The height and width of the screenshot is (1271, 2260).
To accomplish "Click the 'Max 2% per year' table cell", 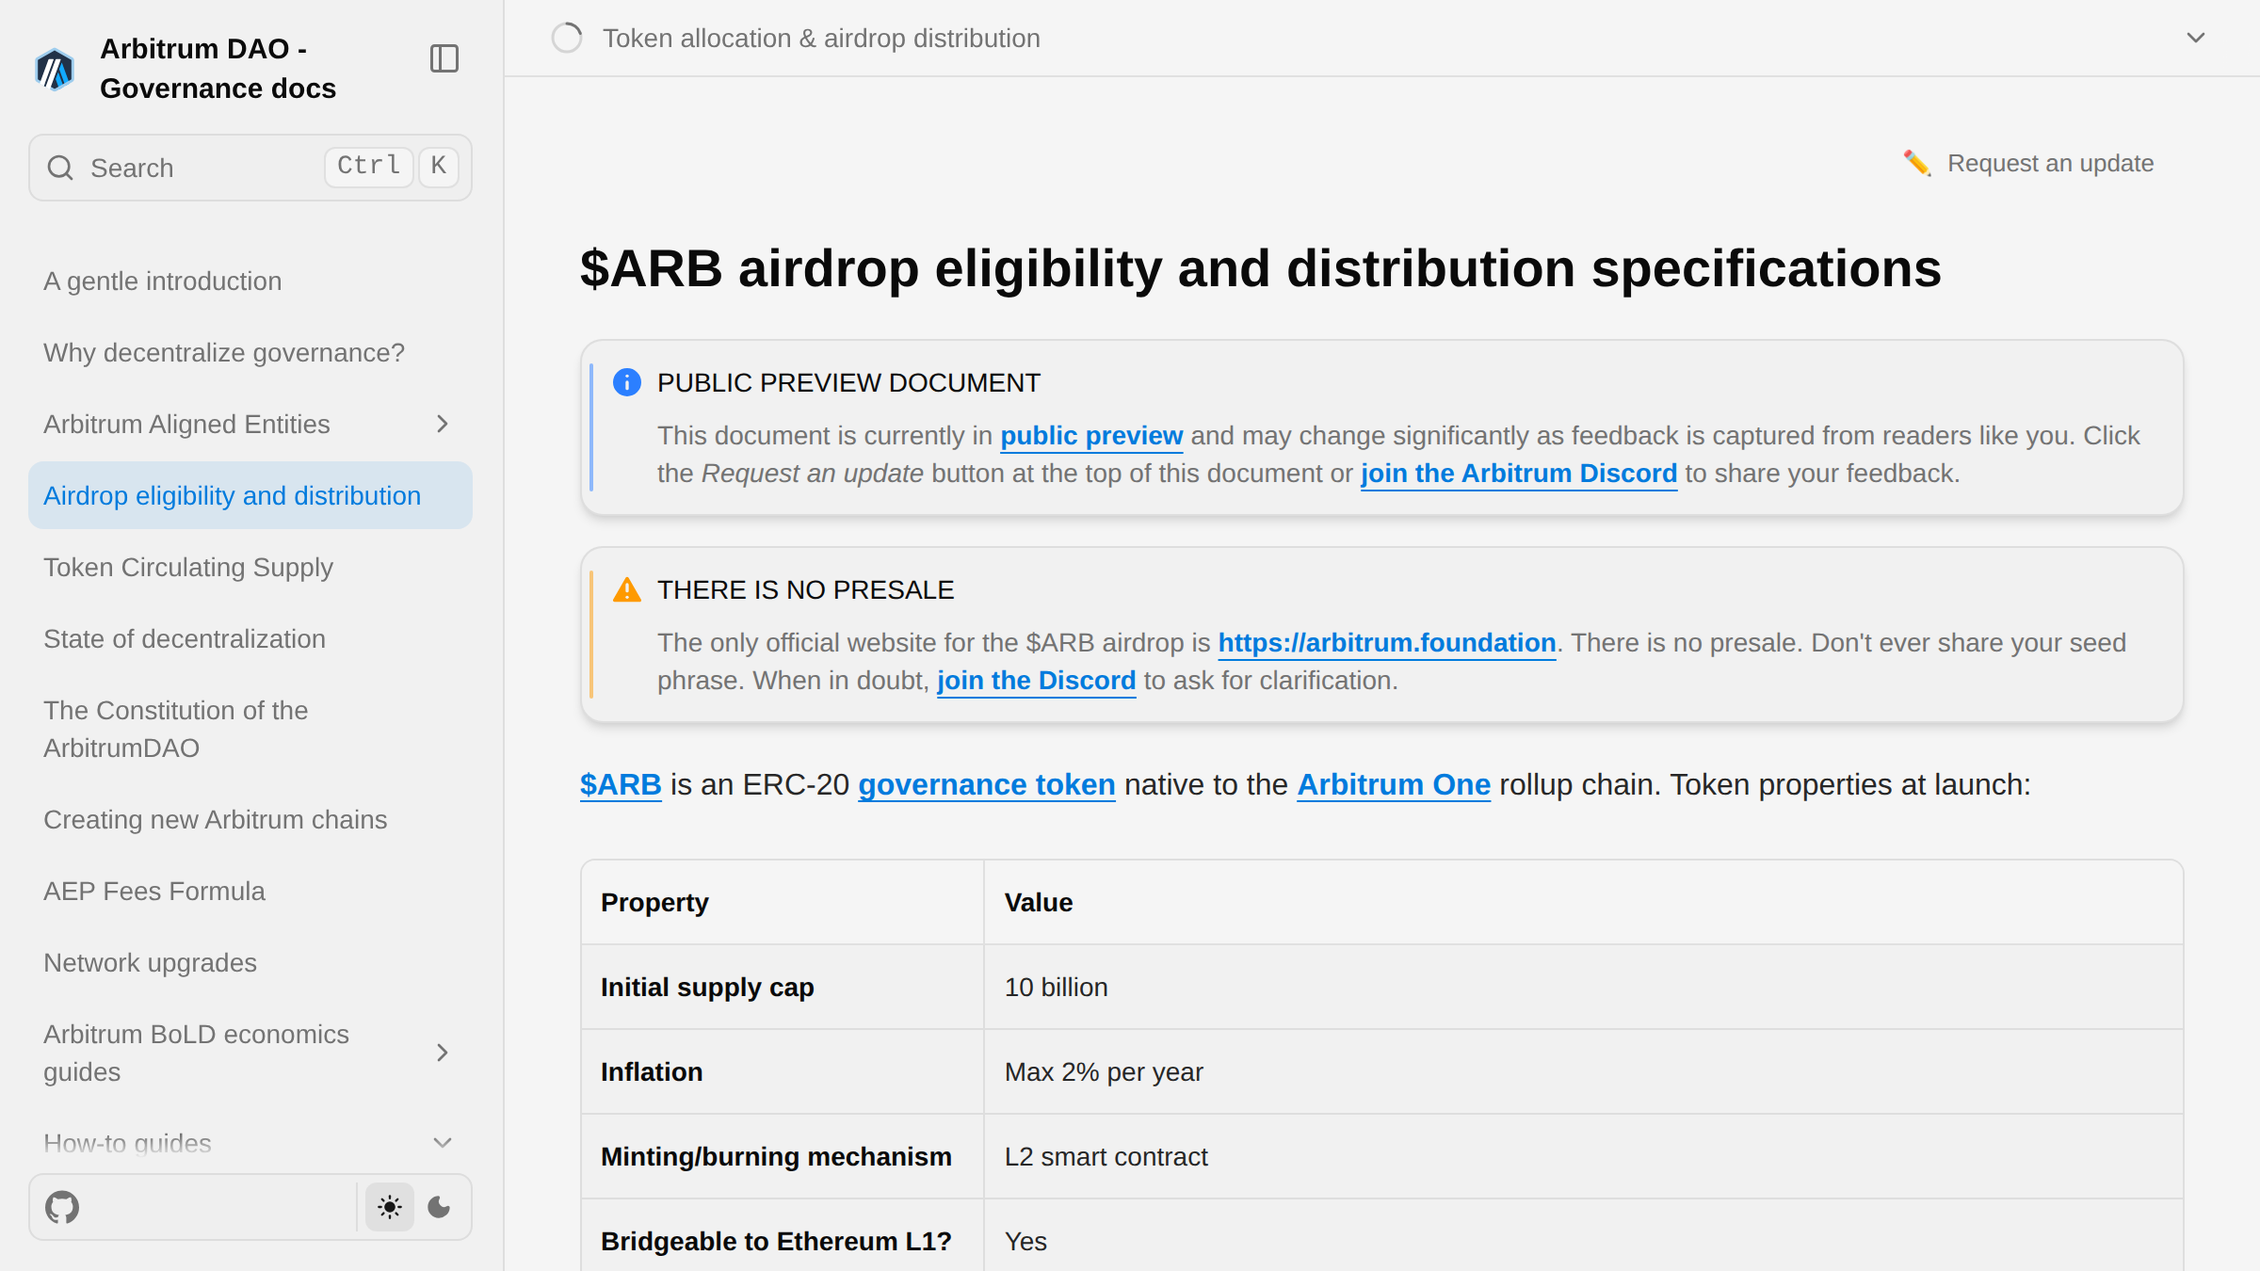I will coord(1583,1071).
